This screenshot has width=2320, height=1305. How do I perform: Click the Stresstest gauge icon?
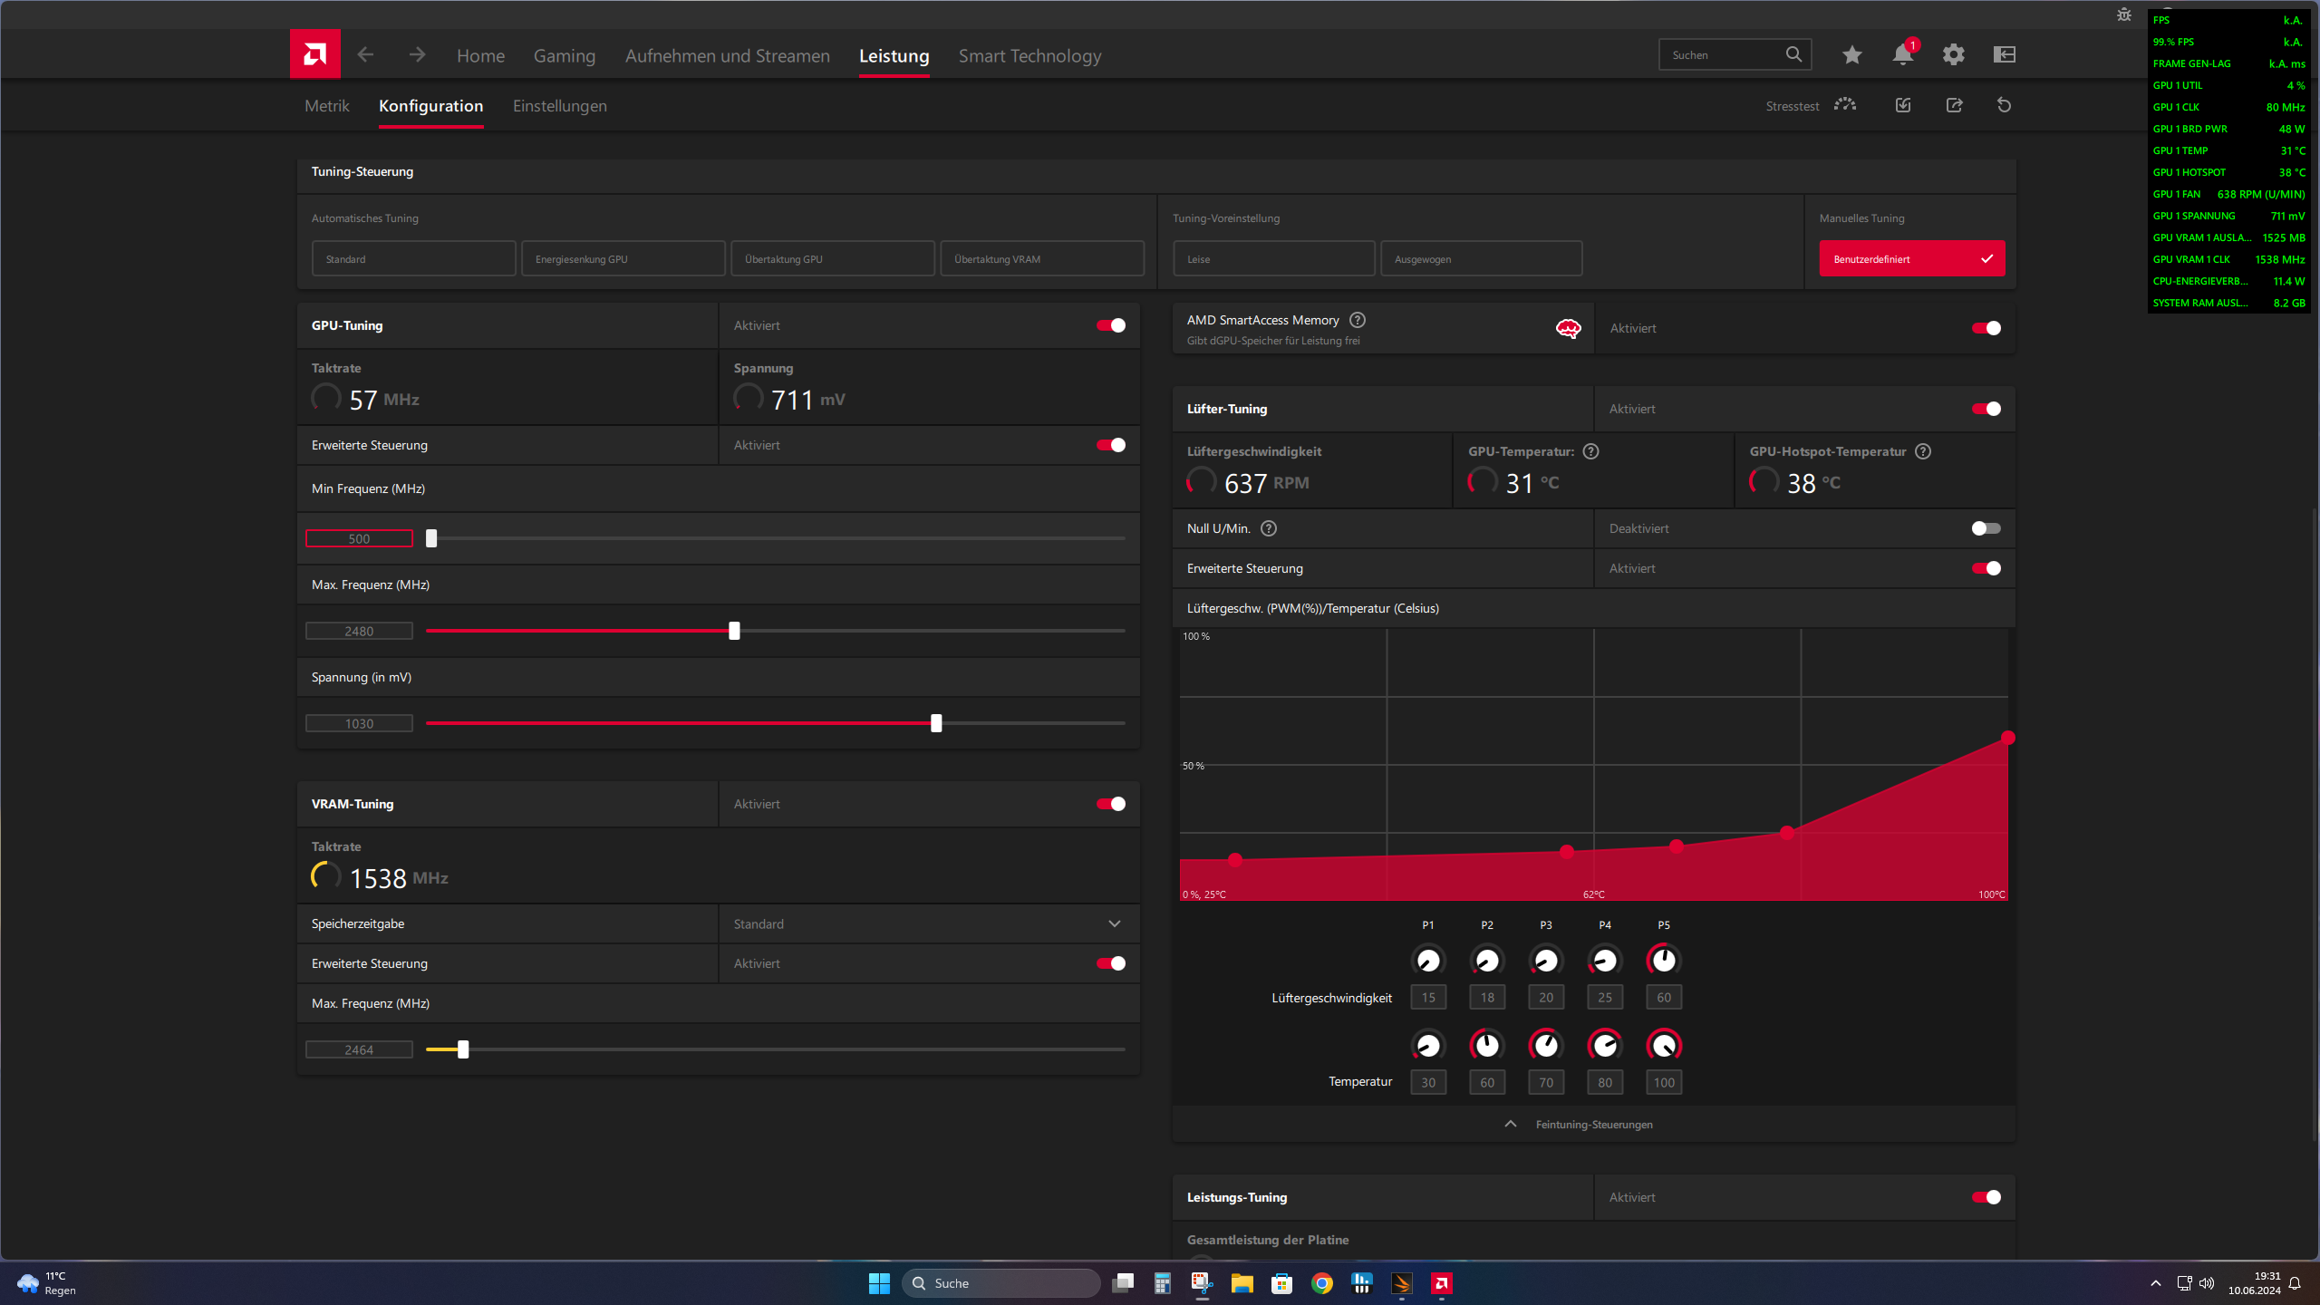point(1844,106)
